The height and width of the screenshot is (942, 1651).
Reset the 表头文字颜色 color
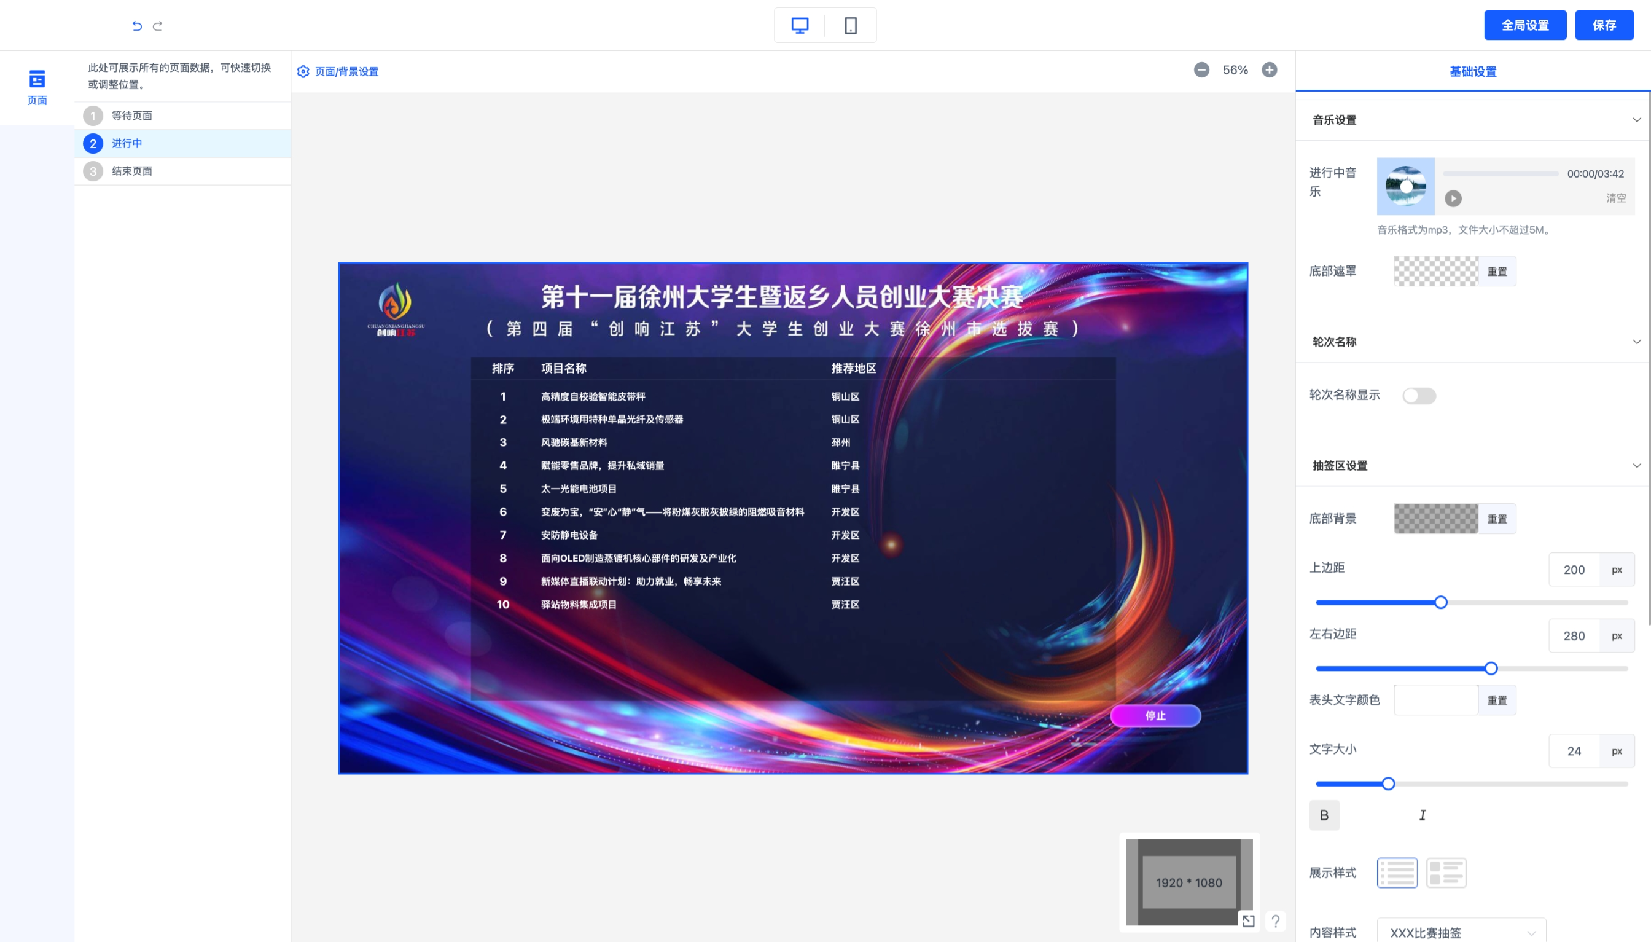click(x=1496, y=700)
